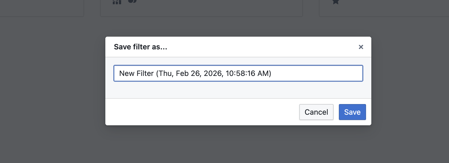Click Cancel to abort saving
The height and width of the screenshot is (163, 449).
pyautogui.click(x=316, y=112)
